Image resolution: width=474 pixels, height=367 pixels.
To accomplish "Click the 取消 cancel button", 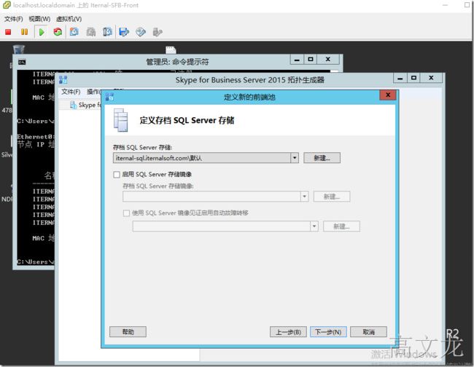I will [x=368, y=332].
